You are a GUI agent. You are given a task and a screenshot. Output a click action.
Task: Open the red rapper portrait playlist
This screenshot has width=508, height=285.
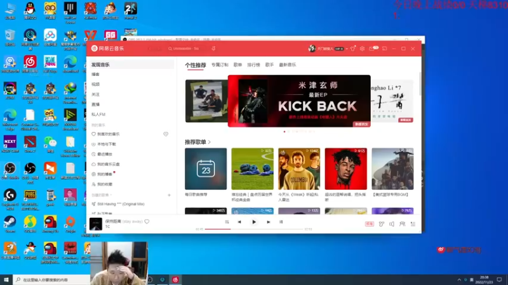tap(345, 168)
